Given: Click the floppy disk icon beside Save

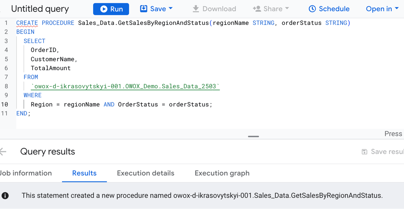Looking at the screenshot, I should pyautogui.click(x=143, y=9).
